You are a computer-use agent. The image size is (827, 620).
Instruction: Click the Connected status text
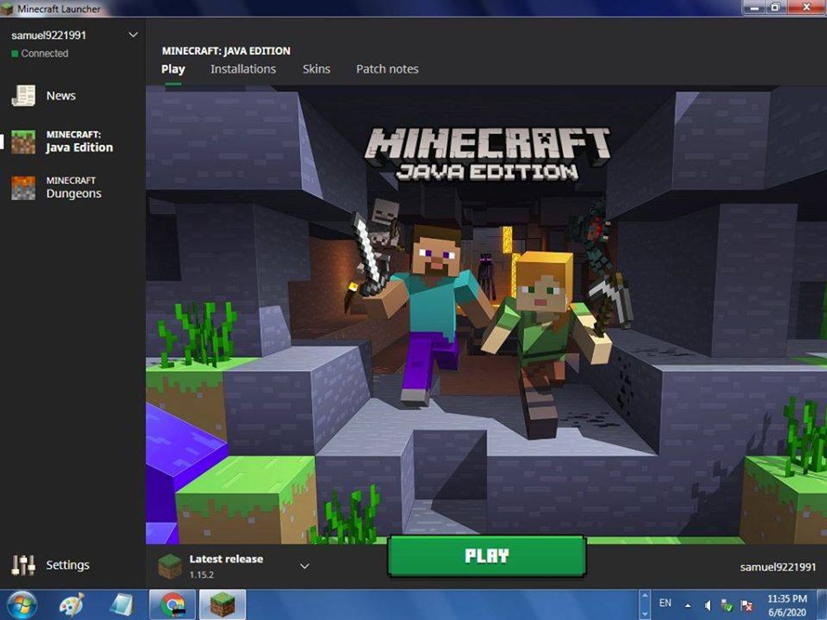pos(45,54)
